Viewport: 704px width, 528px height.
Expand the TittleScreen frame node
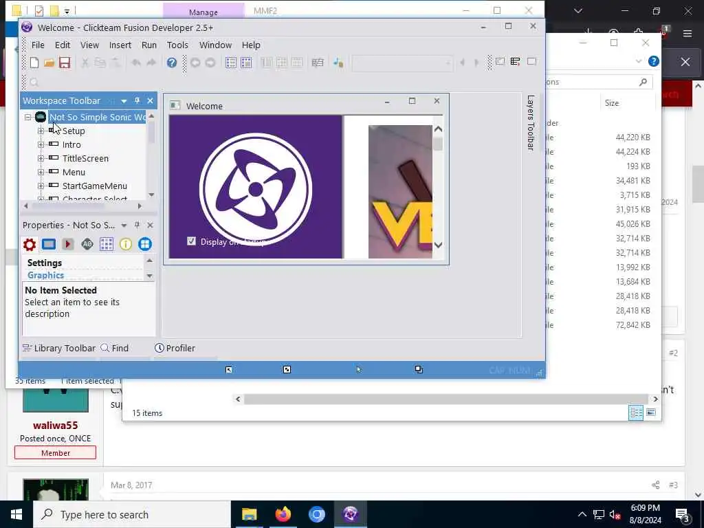click(x=41, y=159)
